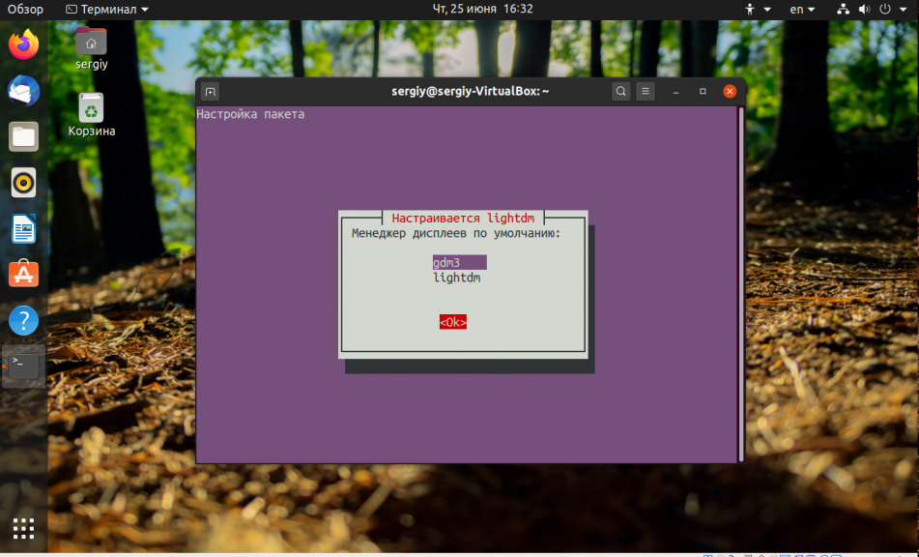The height and width of the screenshot is (557, 919).
Task: Open Rhythmbox music player in the dock
Action: point(23,183)
